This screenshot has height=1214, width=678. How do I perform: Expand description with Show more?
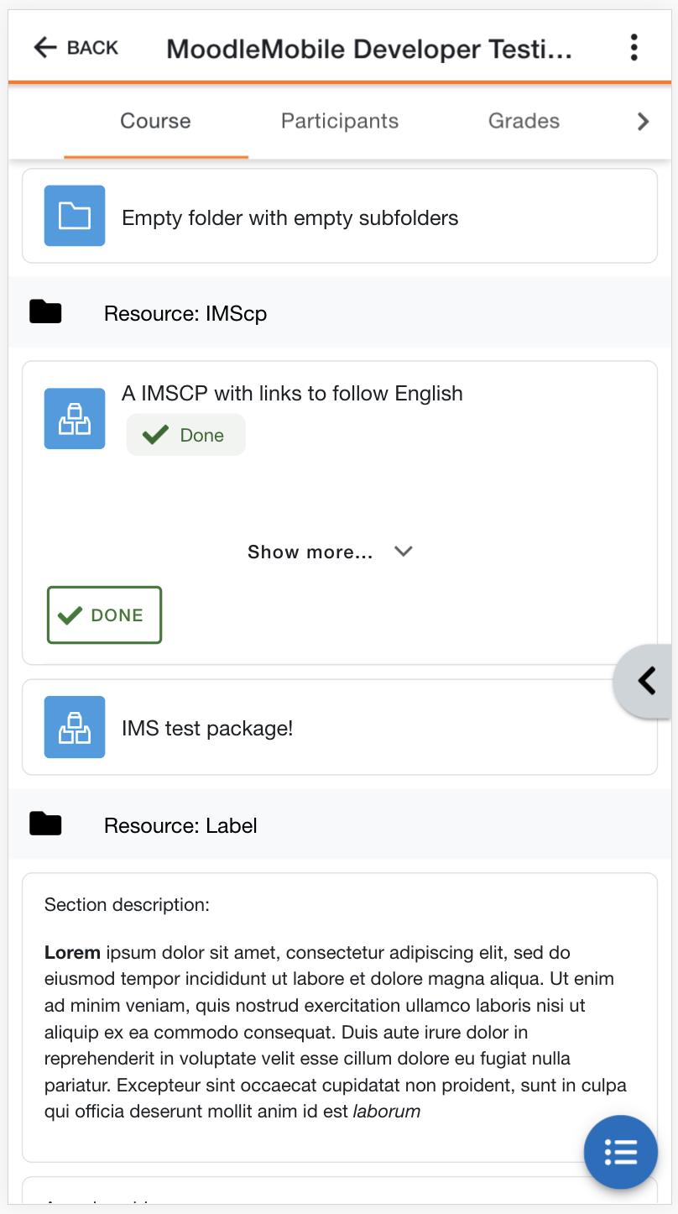(331, 552)
